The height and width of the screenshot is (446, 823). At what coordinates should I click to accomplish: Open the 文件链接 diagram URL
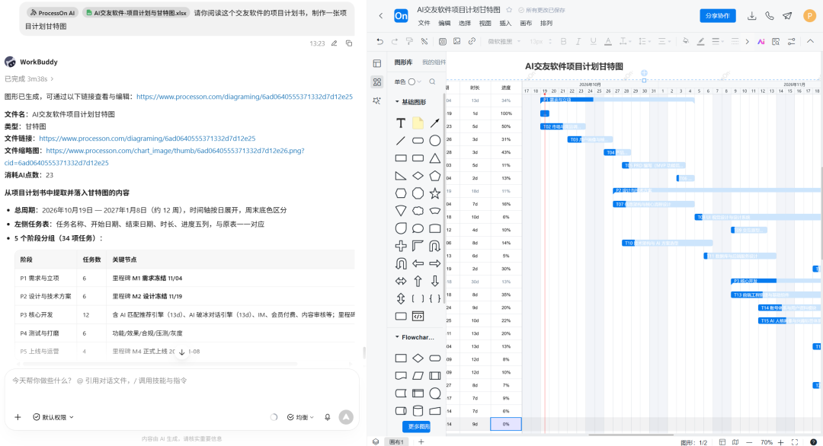(x=147, y=139)
